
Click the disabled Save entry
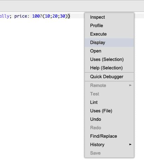click(x=109, y=153)
